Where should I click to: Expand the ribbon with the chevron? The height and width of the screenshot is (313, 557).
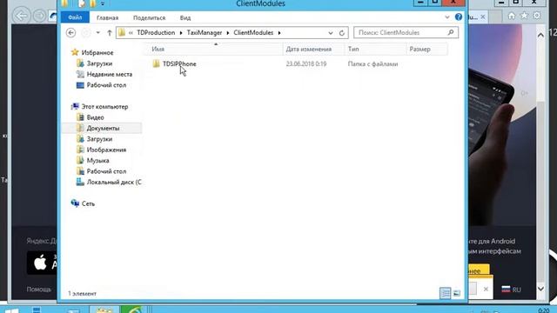point(447,17)
